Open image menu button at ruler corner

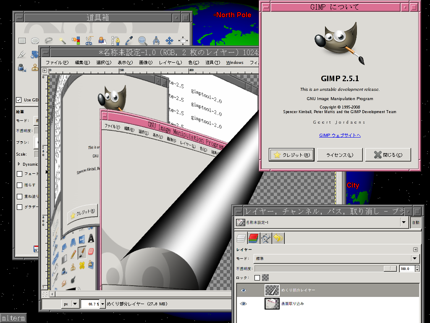point(45,70)
